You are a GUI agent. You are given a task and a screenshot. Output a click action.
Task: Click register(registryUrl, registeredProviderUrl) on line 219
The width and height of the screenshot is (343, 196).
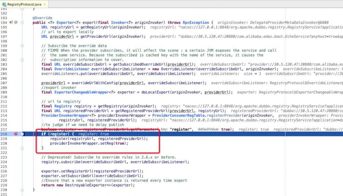click(x=99, y=139)
